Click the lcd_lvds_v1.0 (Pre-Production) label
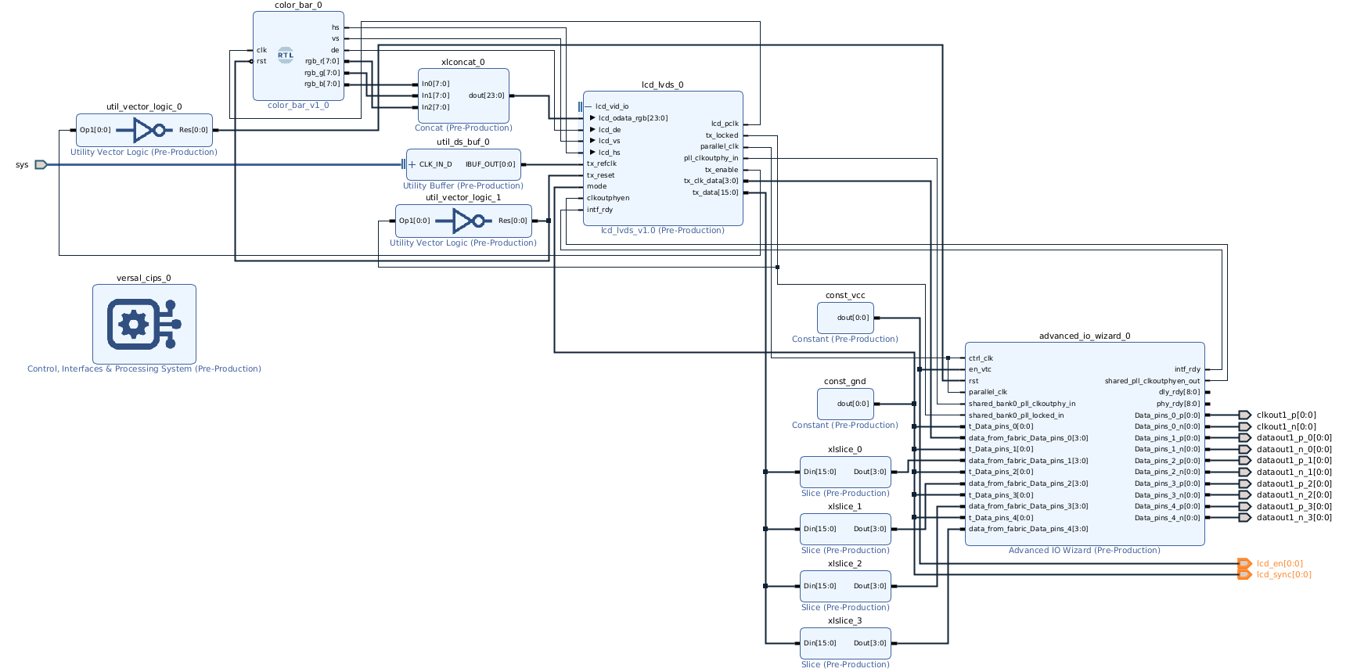1357x672 pixels. [662, 230]
